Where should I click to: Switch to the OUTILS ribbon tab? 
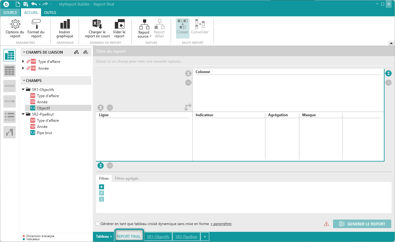[50, 13]
